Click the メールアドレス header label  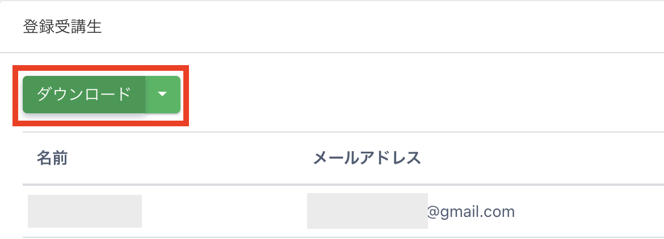[x=367, y=157]
